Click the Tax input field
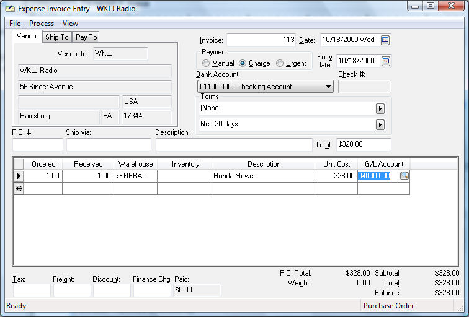469x317 pixels. pyautogui.click(x=32, y=290)
